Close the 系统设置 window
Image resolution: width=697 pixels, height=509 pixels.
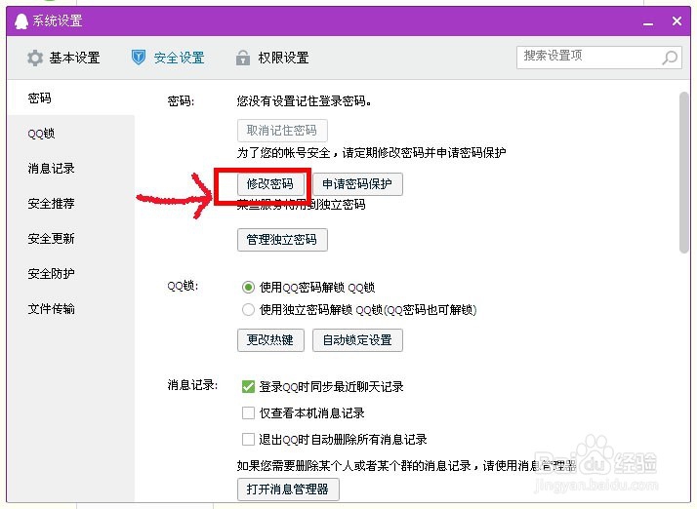(676, 20)
